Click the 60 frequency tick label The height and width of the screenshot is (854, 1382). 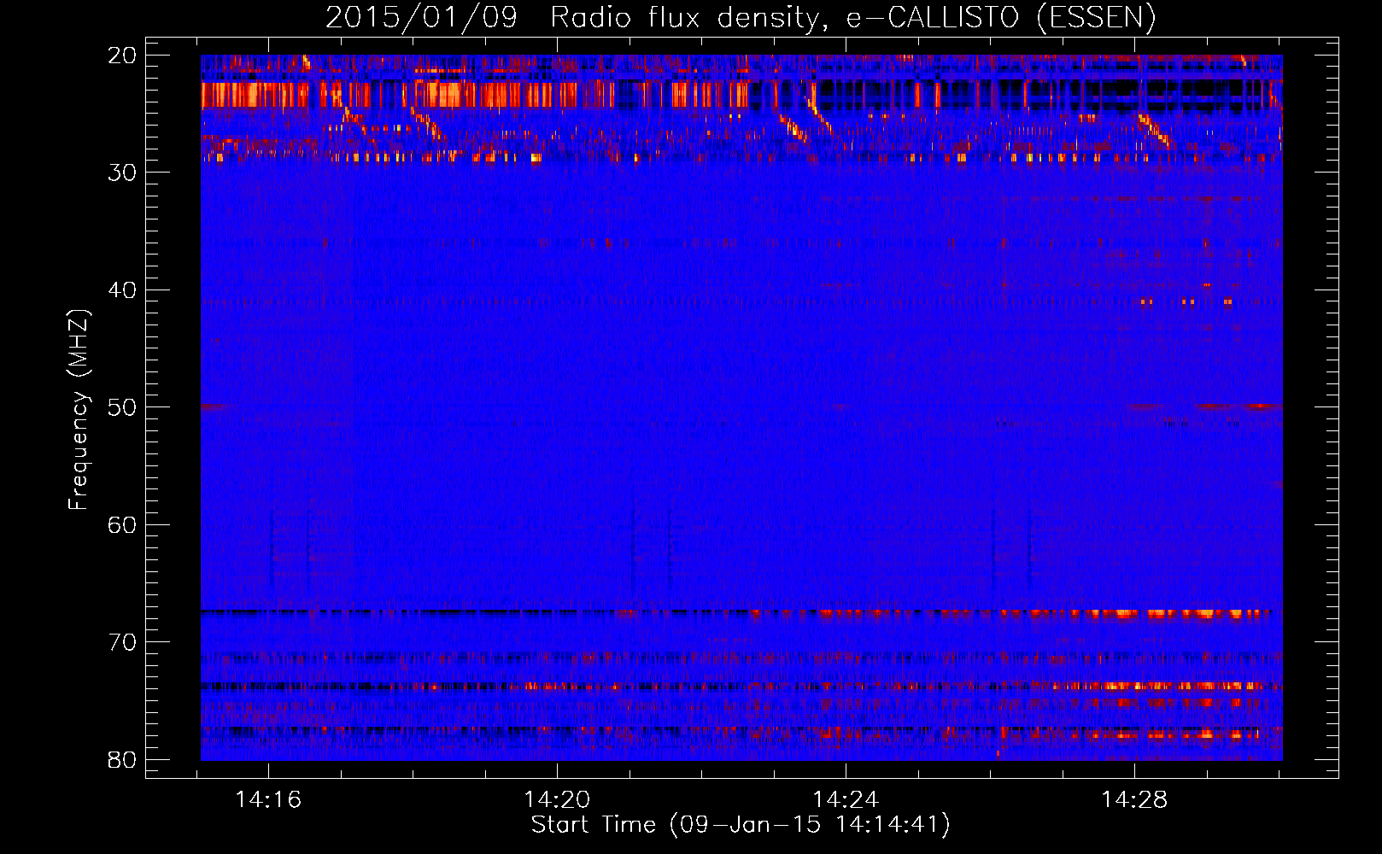coord(122,525)
